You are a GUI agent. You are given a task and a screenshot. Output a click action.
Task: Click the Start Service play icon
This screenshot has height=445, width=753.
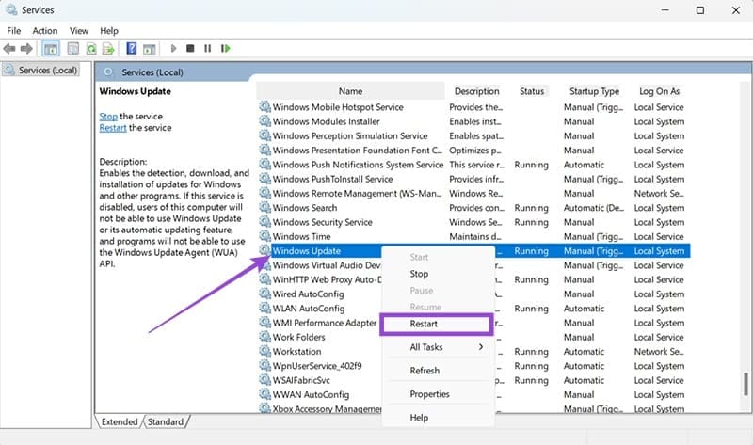tap(173, 48)
